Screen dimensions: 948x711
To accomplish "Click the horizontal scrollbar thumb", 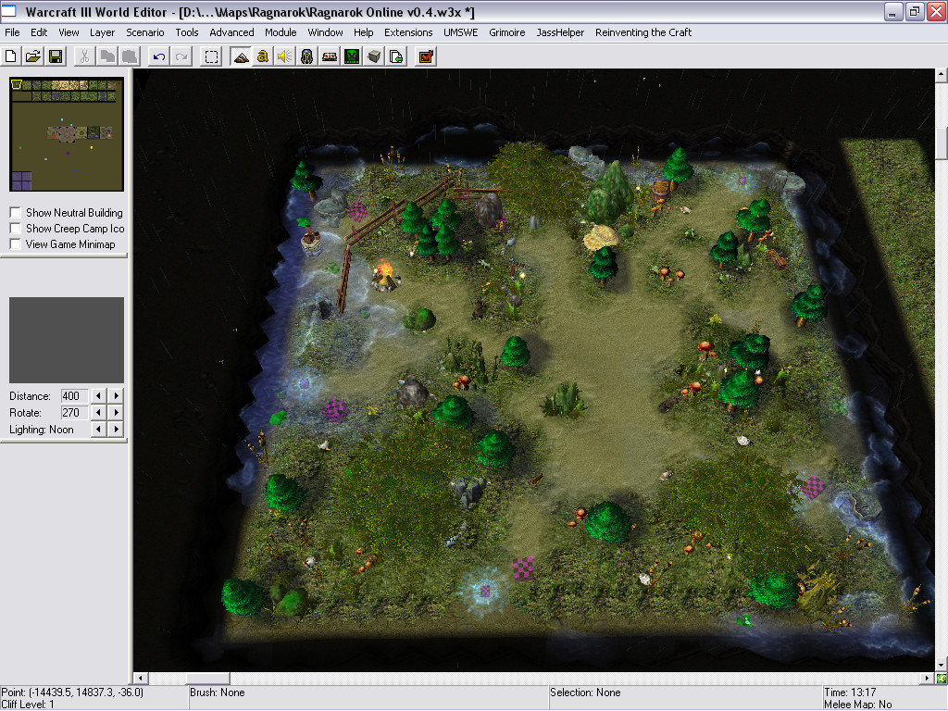I will (207, 679).
